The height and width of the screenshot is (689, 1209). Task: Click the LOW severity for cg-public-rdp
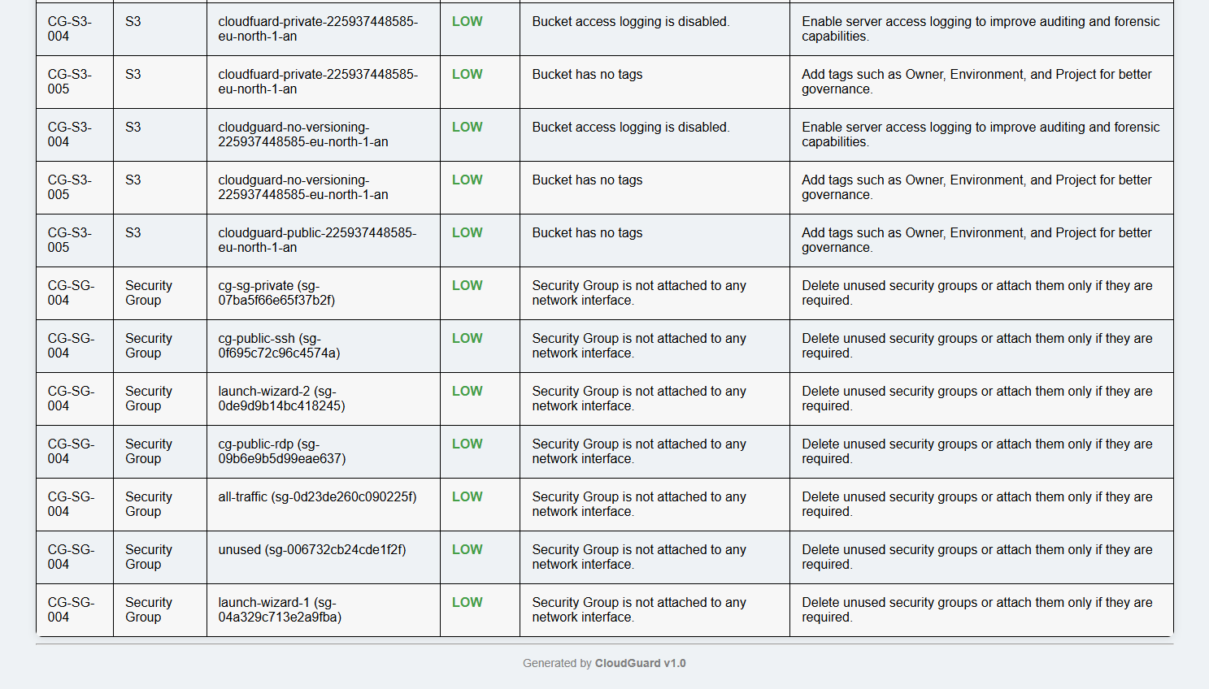coord(467,444)
